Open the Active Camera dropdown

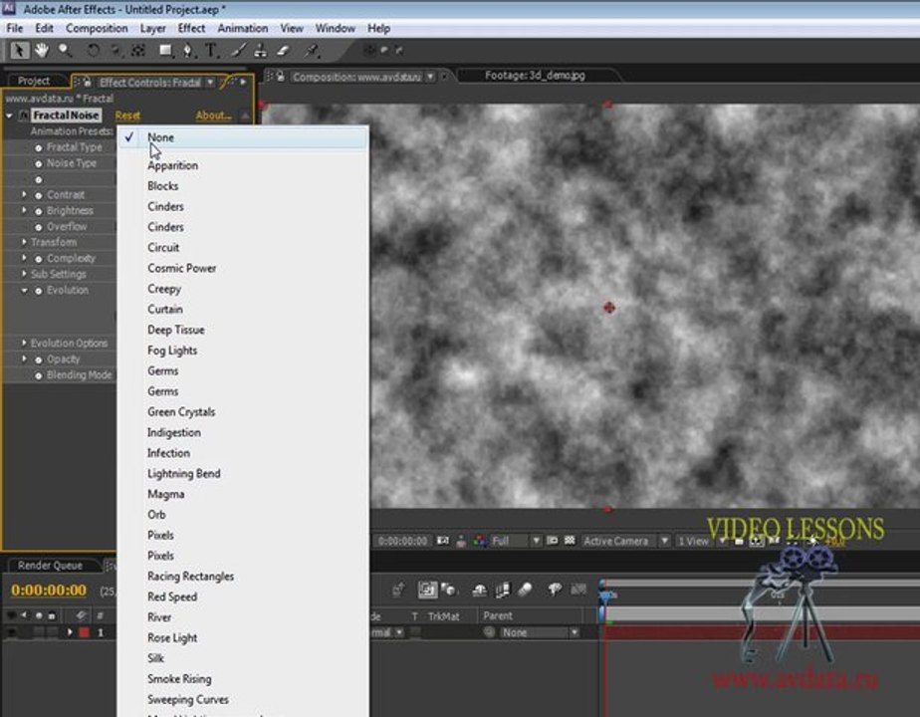click(x=625, y=541)
